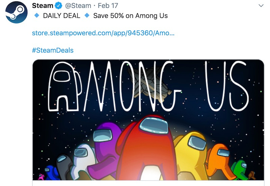270x186 pixels.
Task: Click the crewmate-shaped letter A in the logo
Action: [x=64, y=87]
